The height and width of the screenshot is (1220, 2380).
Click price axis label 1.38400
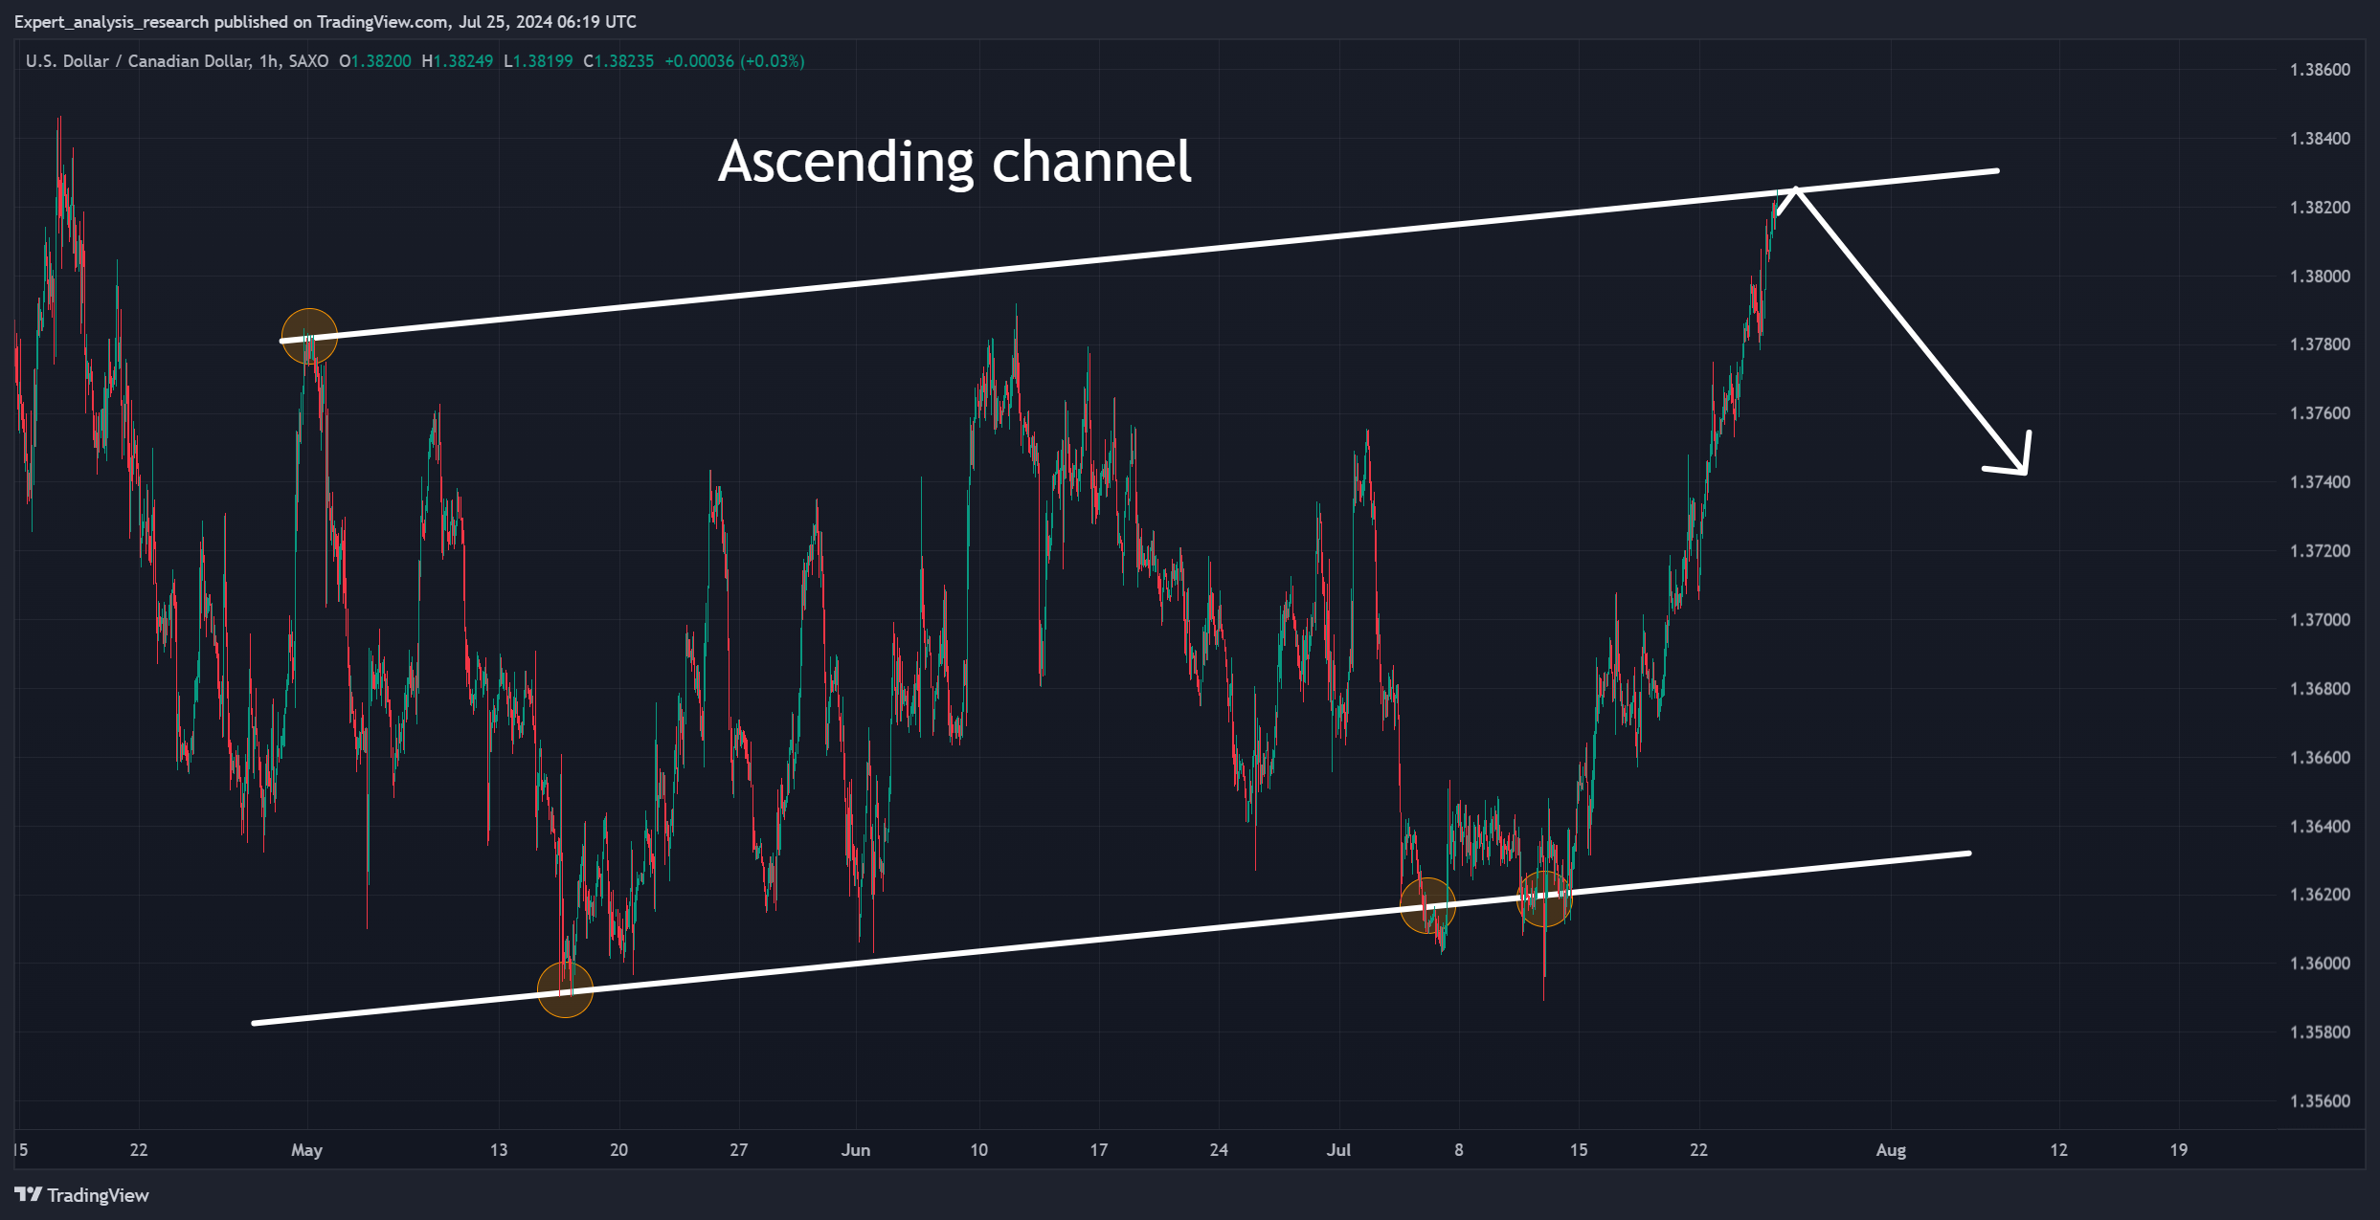pyautogui.click(x=2320, y=139)
